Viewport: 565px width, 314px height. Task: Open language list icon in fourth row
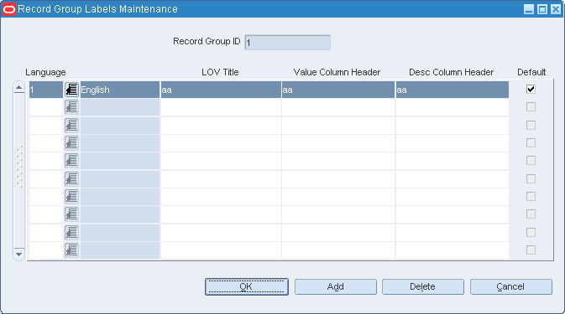pos(71,143)
